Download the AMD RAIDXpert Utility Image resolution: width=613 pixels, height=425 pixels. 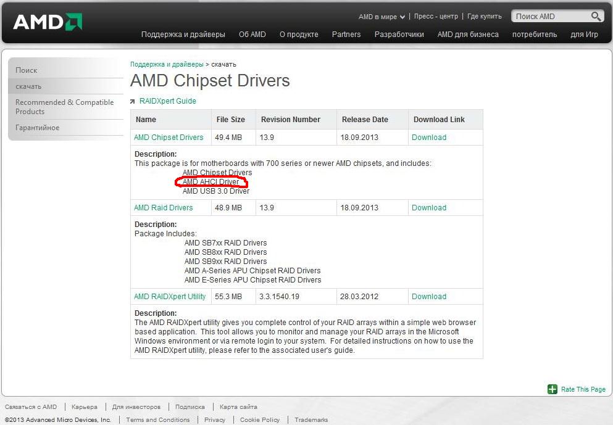428,297
